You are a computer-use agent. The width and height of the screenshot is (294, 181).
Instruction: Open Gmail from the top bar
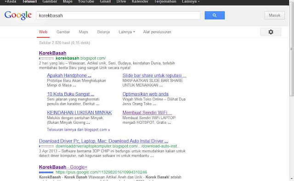[105, 2]
